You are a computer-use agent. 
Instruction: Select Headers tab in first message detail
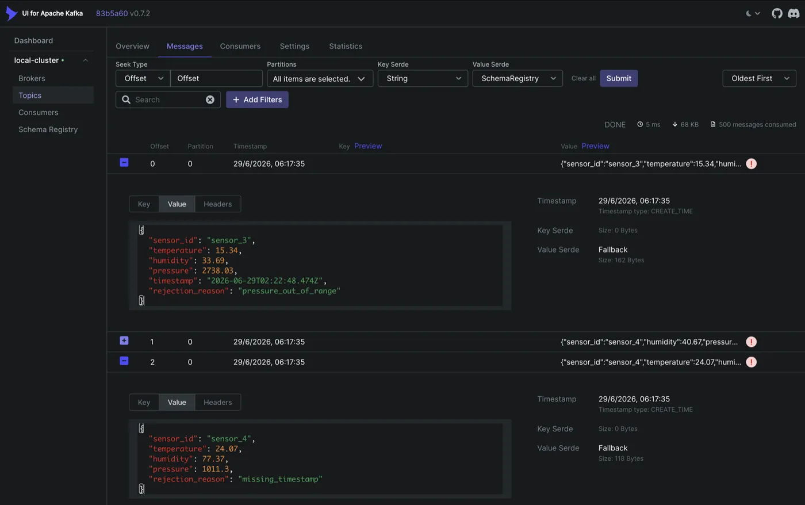coord(217,204)
